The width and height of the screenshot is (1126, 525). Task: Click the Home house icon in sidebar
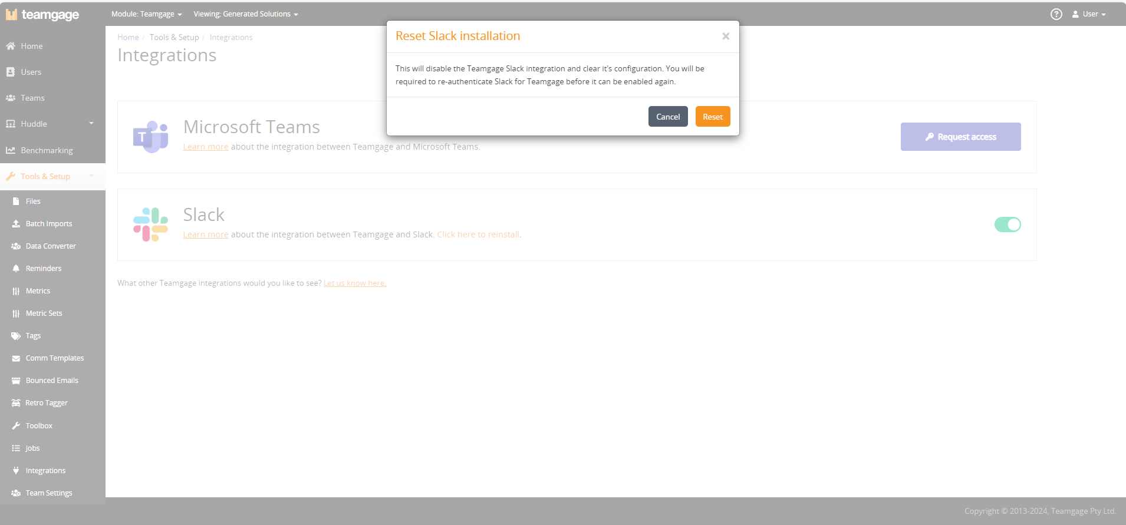coord(11,46)
